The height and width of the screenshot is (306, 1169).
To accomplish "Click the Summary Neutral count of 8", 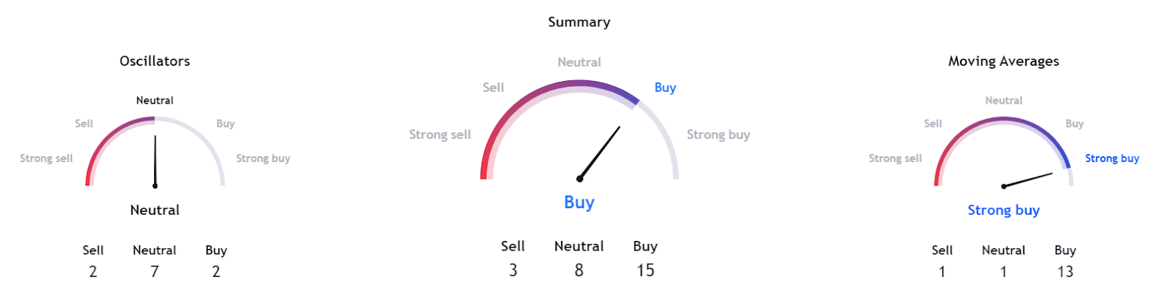I will pos(579,270).
